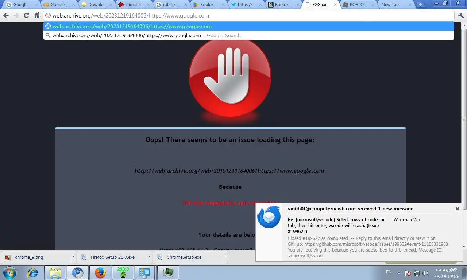Open downloaded file chrome_9.png
Screen dimensions: 467x280
(x=36, y=257)
